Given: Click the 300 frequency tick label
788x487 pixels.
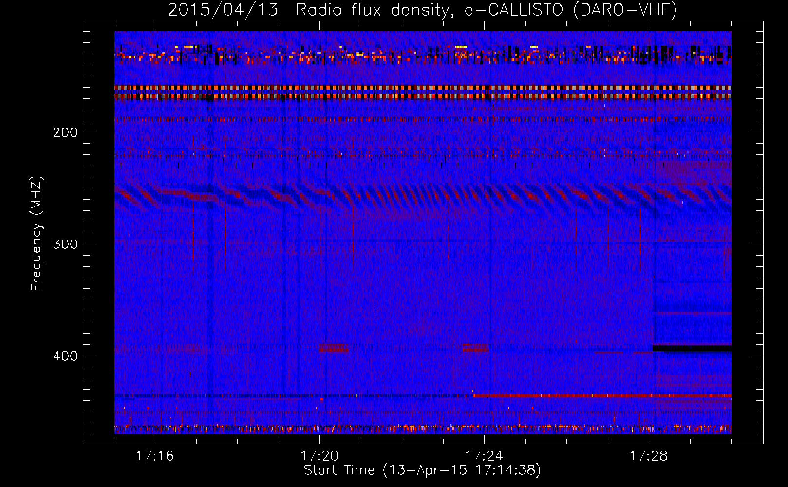Looking at the screenshot, I should click(65, 244).
